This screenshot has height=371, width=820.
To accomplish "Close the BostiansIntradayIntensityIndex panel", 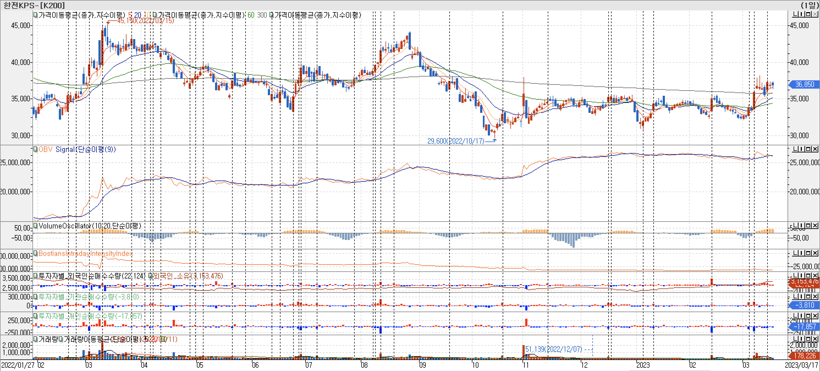I will tap(815, 253).
